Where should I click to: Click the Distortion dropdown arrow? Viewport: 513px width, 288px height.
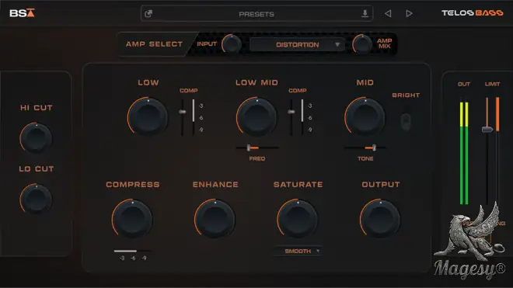(337, 44)
